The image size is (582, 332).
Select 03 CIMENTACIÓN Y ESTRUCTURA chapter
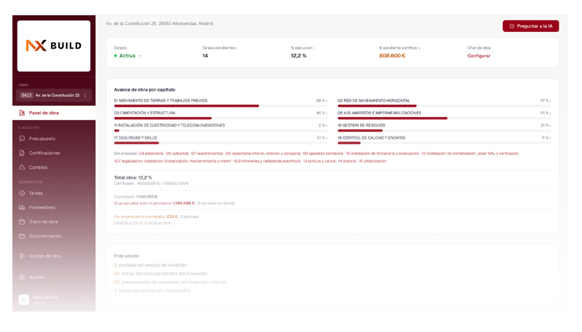(x=145, y=113)
